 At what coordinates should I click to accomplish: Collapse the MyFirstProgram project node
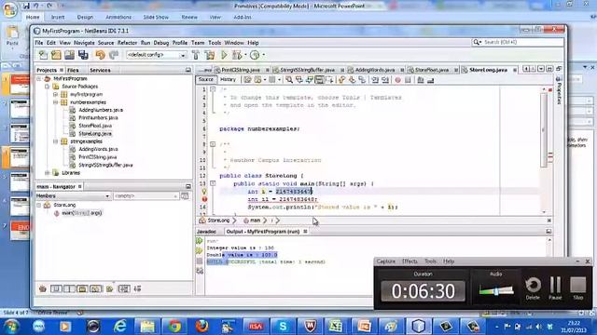tap(39, 78)
